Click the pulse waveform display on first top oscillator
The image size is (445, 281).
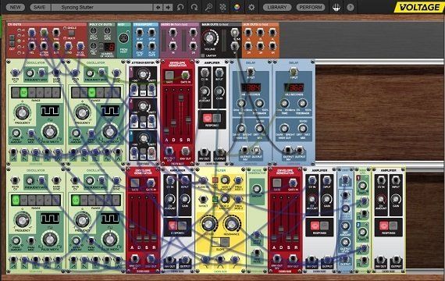pyautogui.click(x=50, y=110)
